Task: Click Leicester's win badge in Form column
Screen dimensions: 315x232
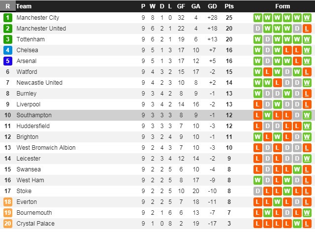Action: pyautogui.click(x=307, y=159)
